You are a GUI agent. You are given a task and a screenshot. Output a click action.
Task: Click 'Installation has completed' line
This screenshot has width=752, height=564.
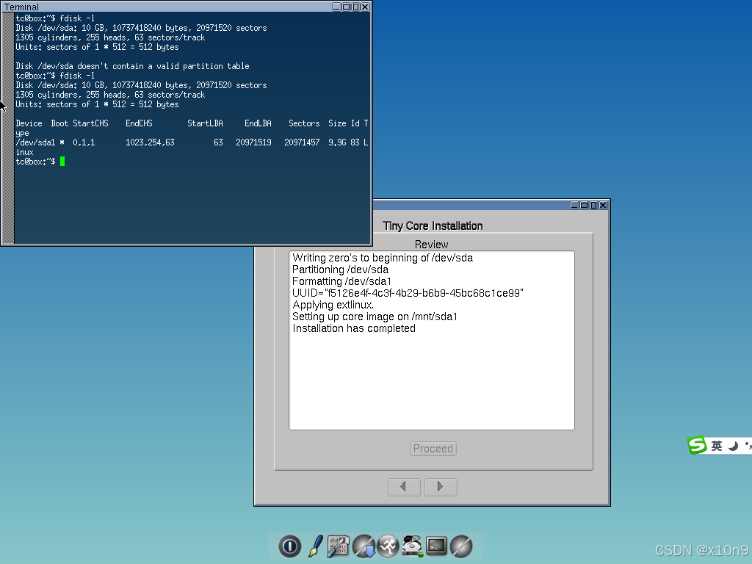354,328
